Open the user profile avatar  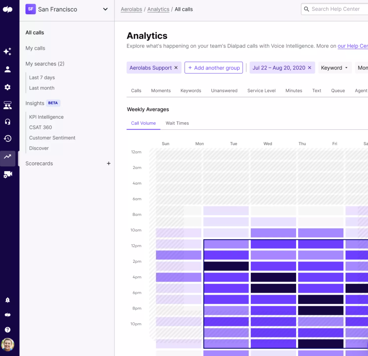[x=8, y=345]
